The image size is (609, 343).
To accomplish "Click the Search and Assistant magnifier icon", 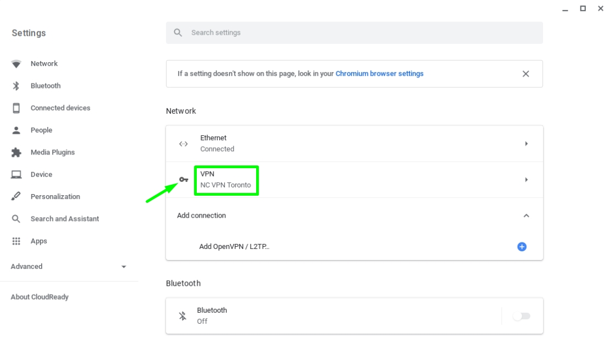I will pos(16,219).
